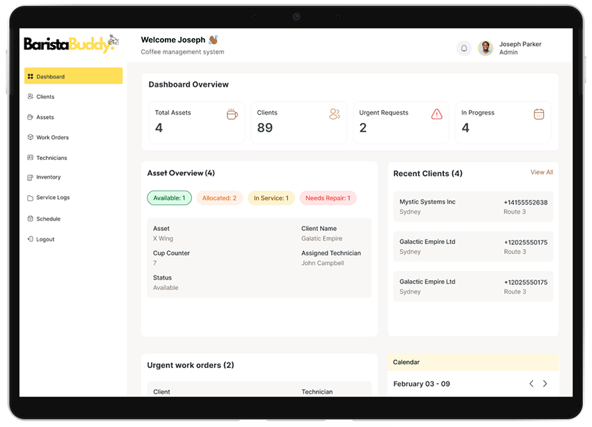Open Schedule via the calendar icon
Screen dimensions: 592x427
[30, 218]
